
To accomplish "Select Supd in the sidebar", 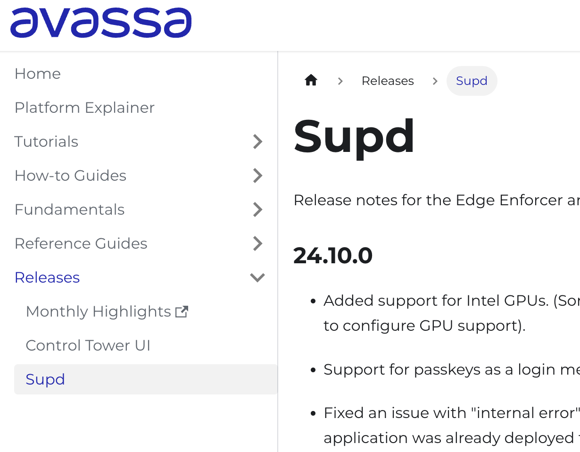I will pos(45,379).
